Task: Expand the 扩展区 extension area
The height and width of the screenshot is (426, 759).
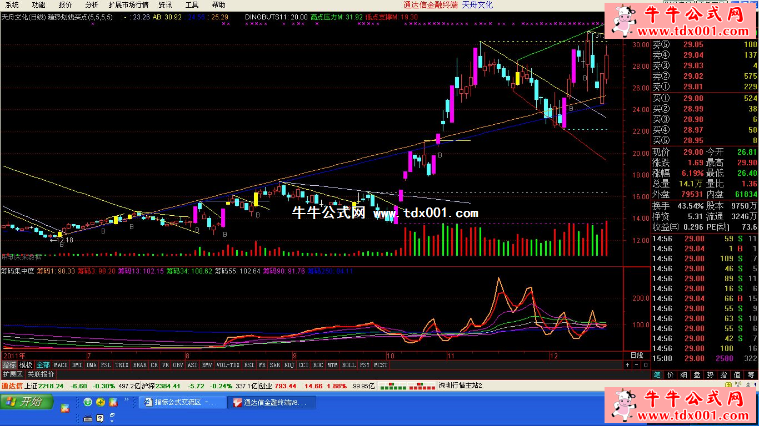Action: (12, 374)
